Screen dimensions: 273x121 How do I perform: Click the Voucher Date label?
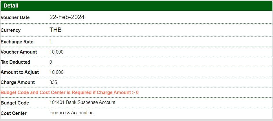coord(15,18)
